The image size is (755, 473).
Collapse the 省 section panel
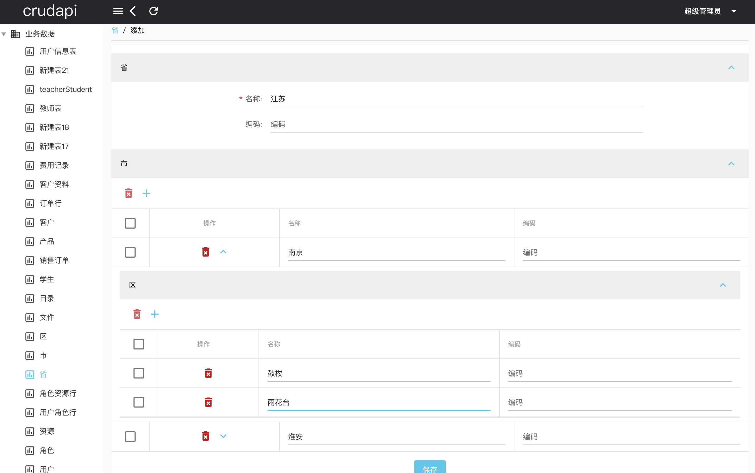tap(731, 68)
